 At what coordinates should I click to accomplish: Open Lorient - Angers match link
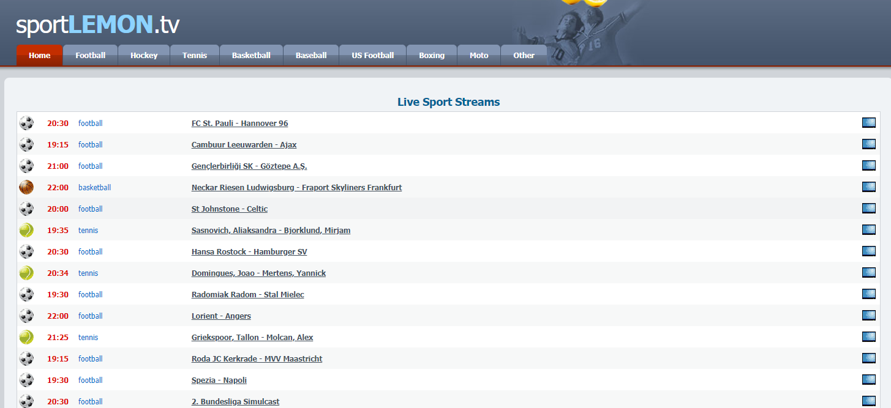point(221,316)
